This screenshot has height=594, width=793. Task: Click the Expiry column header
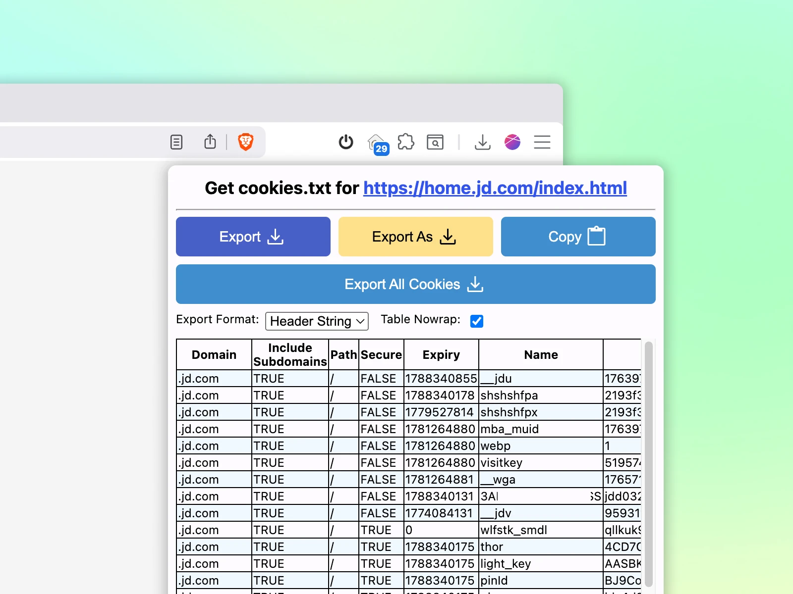pos(441,355)
